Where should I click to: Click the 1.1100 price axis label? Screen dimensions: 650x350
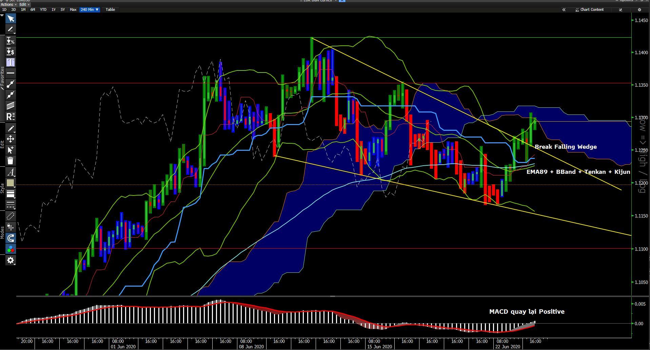click(642, 249)
